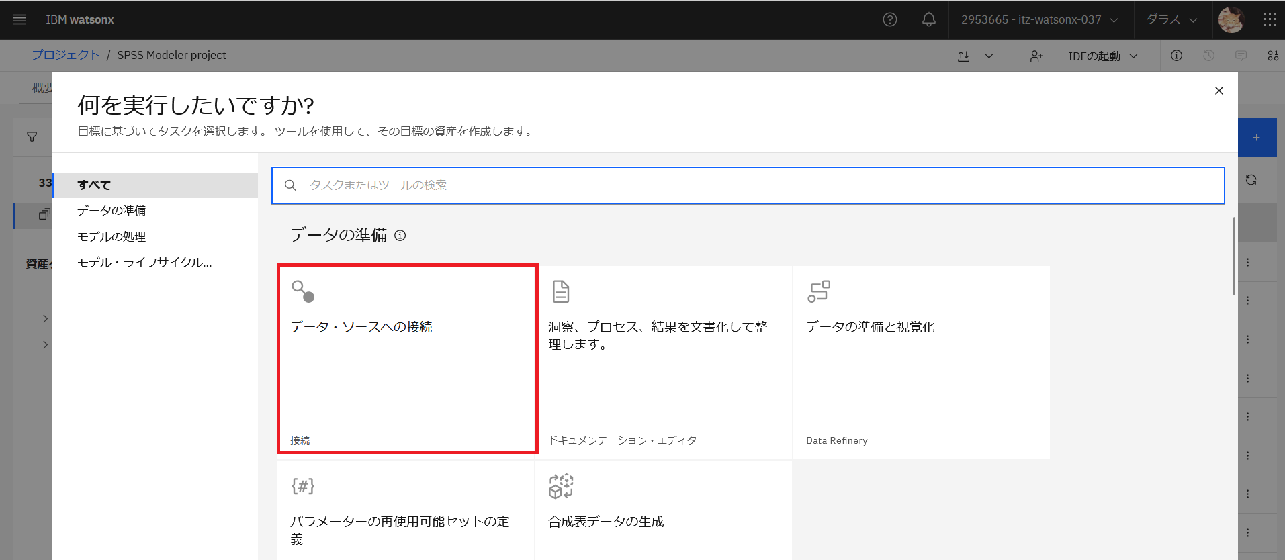Click the info icon next to データの準備
The image size is (1285, 560).
point(400,236)
